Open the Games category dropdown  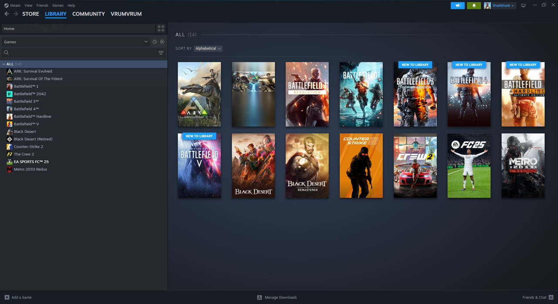[76, 42]
